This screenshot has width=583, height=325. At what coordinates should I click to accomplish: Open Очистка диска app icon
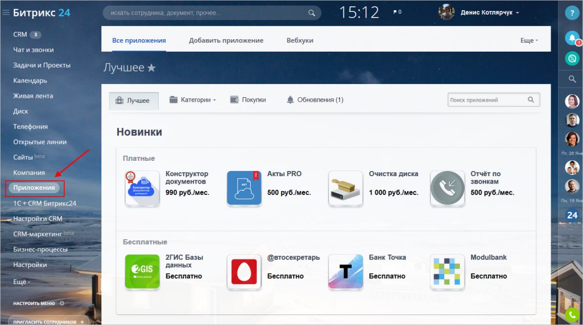(346, 189)
